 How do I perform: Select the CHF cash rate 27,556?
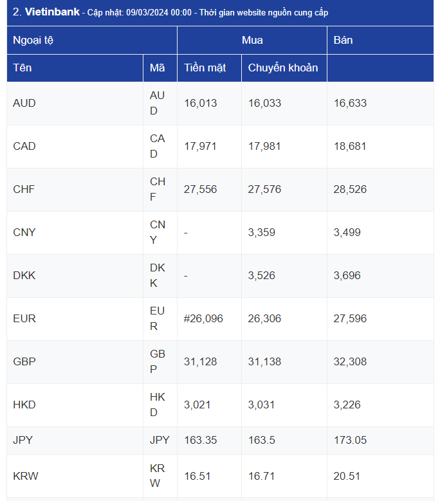point(200,190)
